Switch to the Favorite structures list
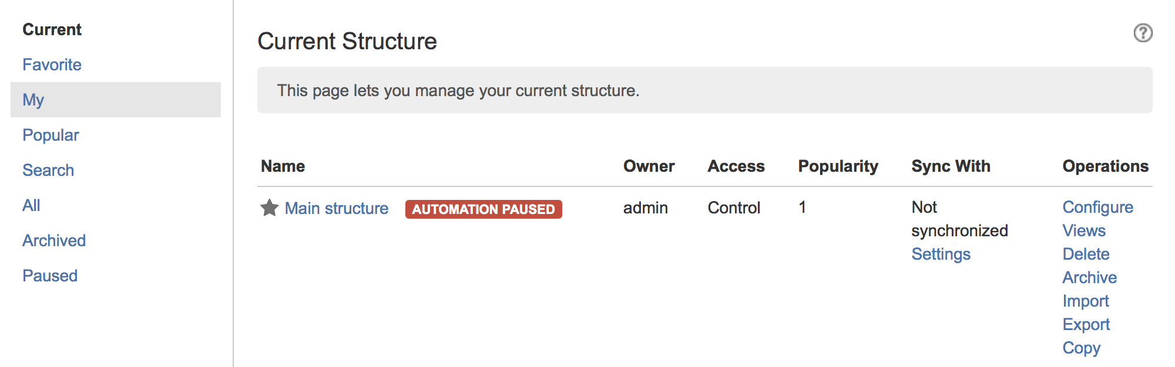Screen dimensions: 1175x367 [x=52, y=64]
